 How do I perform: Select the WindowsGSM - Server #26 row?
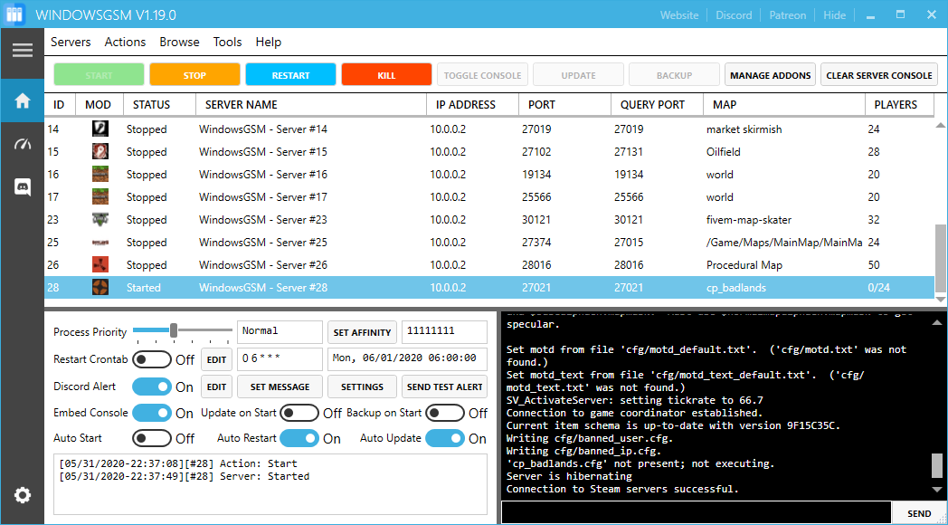tap(489, 265)
